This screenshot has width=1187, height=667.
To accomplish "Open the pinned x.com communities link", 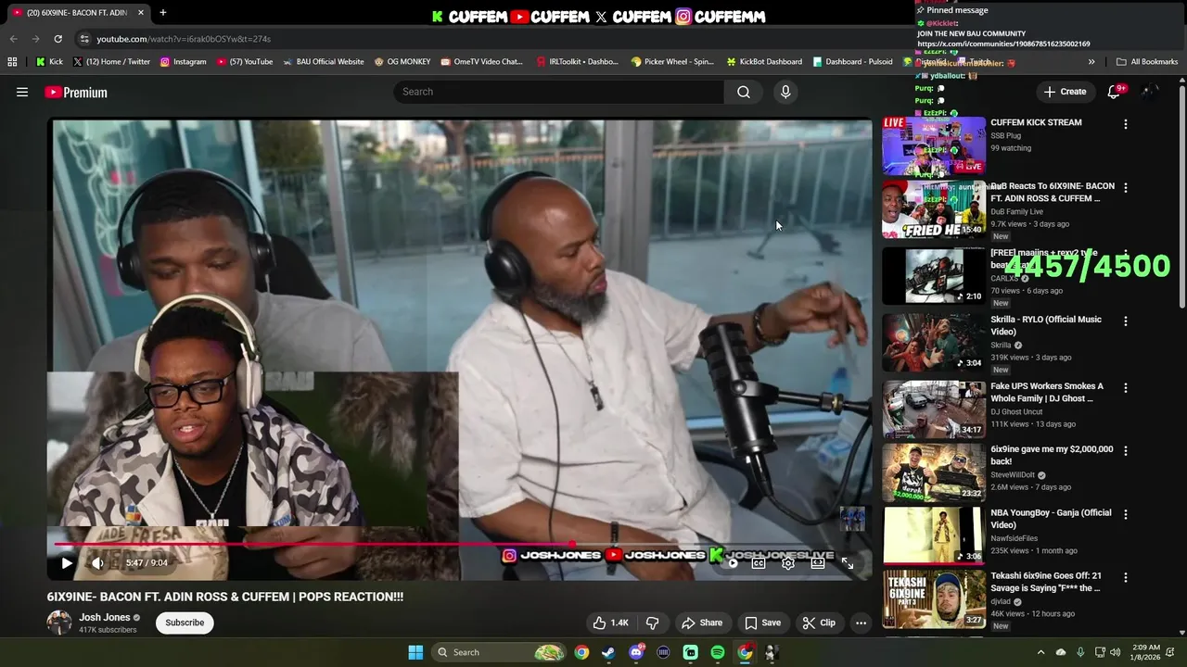I will (1003, 44).
